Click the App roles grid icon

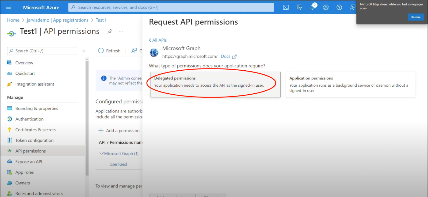[9, 172]
